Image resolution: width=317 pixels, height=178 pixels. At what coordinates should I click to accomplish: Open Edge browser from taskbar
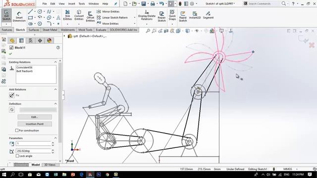click(x=81, y=175)
